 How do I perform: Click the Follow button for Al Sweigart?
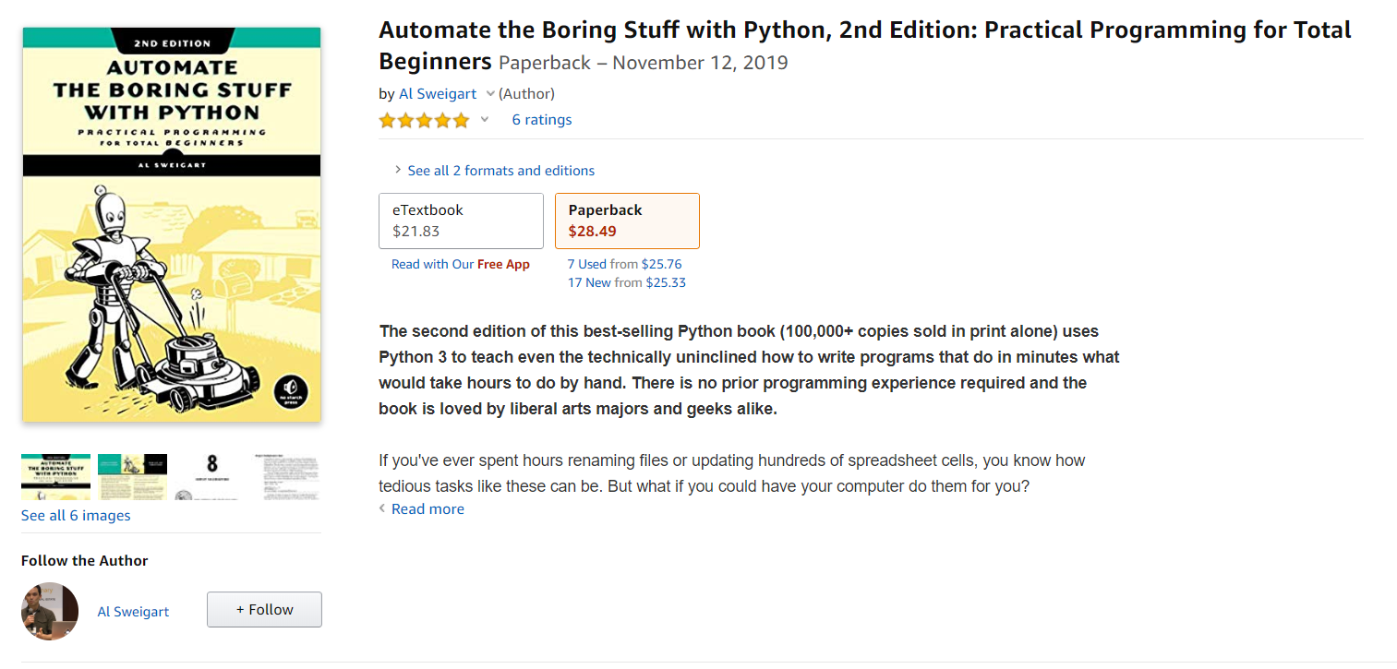(264, 609)
